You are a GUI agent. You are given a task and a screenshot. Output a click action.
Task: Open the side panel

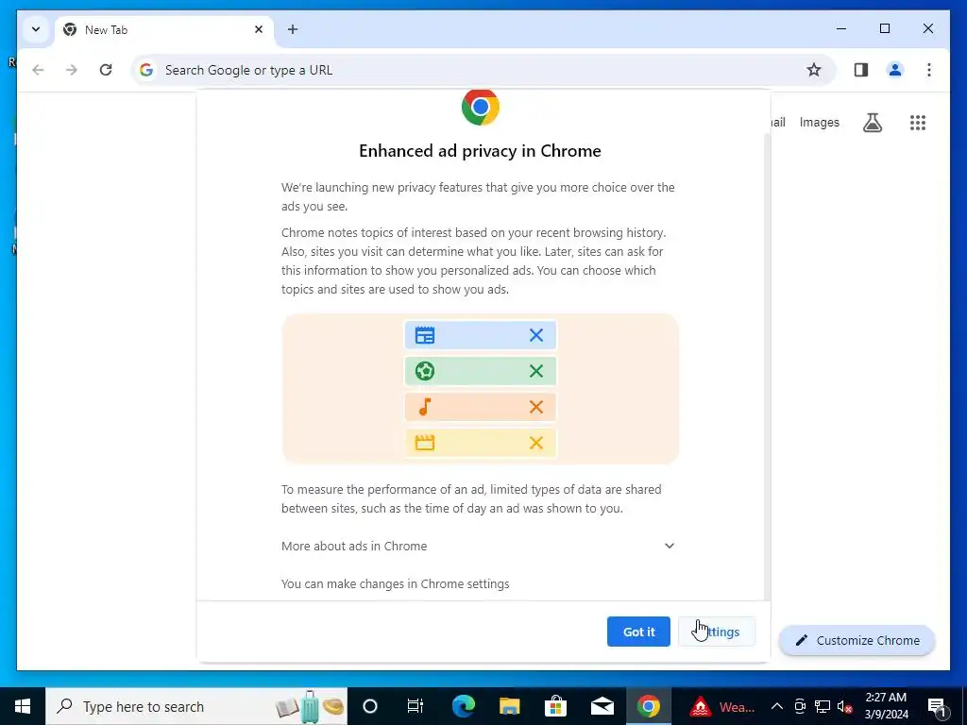click(x=861, y=70)
